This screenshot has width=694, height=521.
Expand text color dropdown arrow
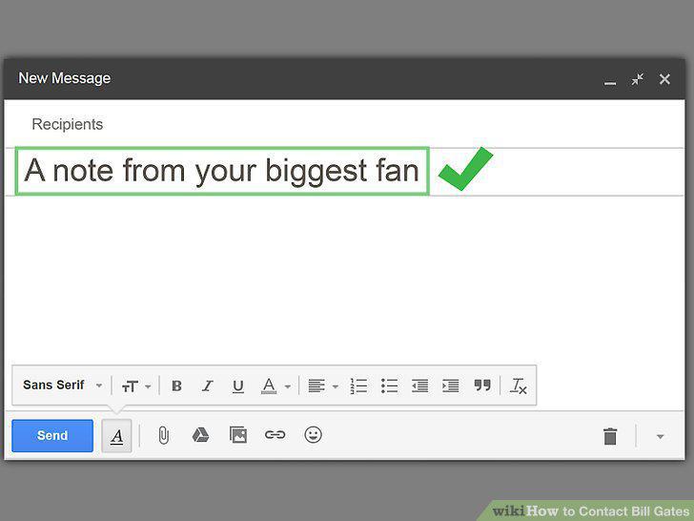(288, 386)
